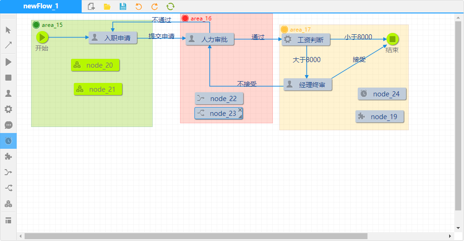The width and height of the screenshot is (464, 241).
Task: Click the 不通过 line label
Action: 161,20
